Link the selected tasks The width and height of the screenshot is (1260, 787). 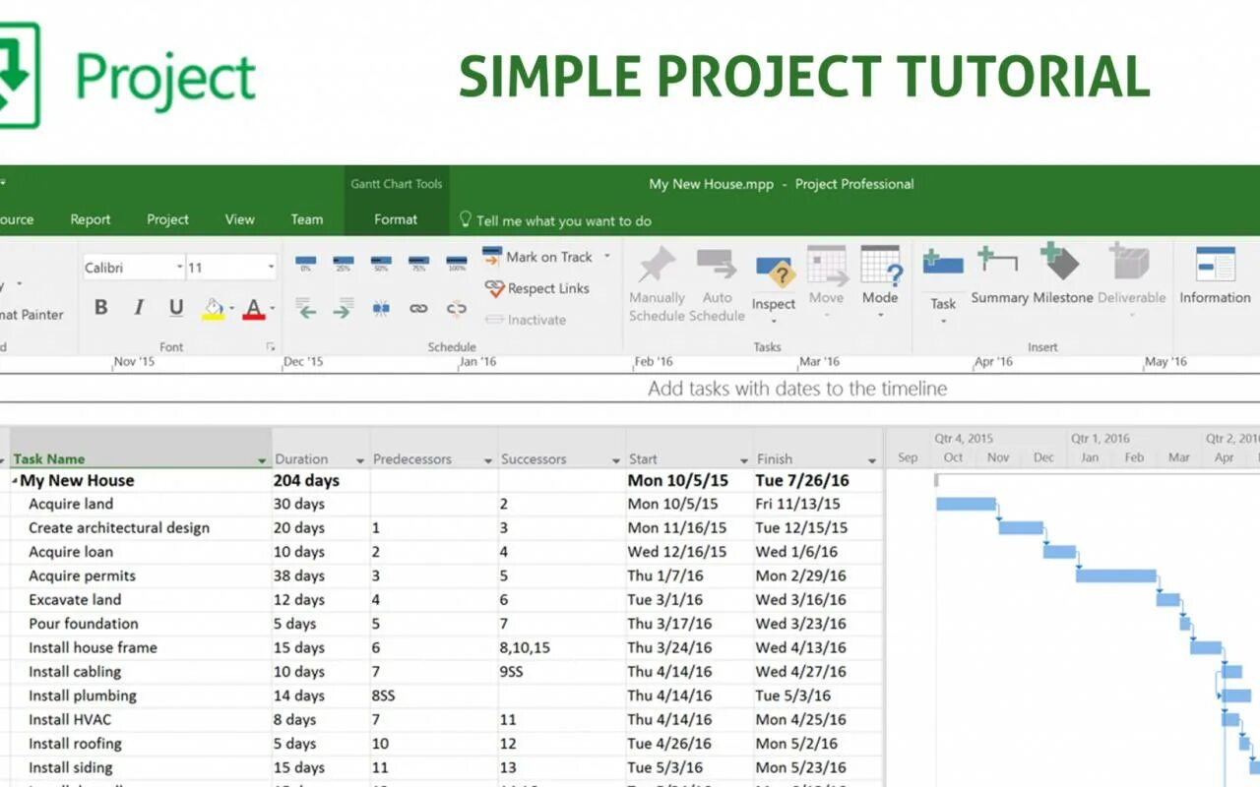point(418,309)
